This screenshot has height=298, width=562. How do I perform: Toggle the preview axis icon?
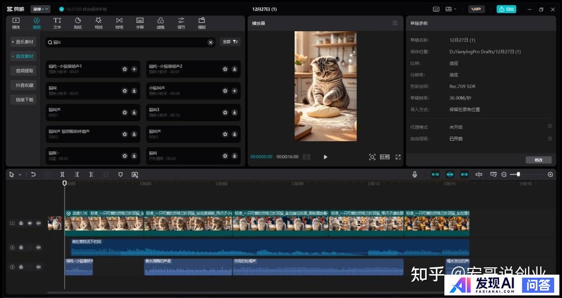click(479, 174)
